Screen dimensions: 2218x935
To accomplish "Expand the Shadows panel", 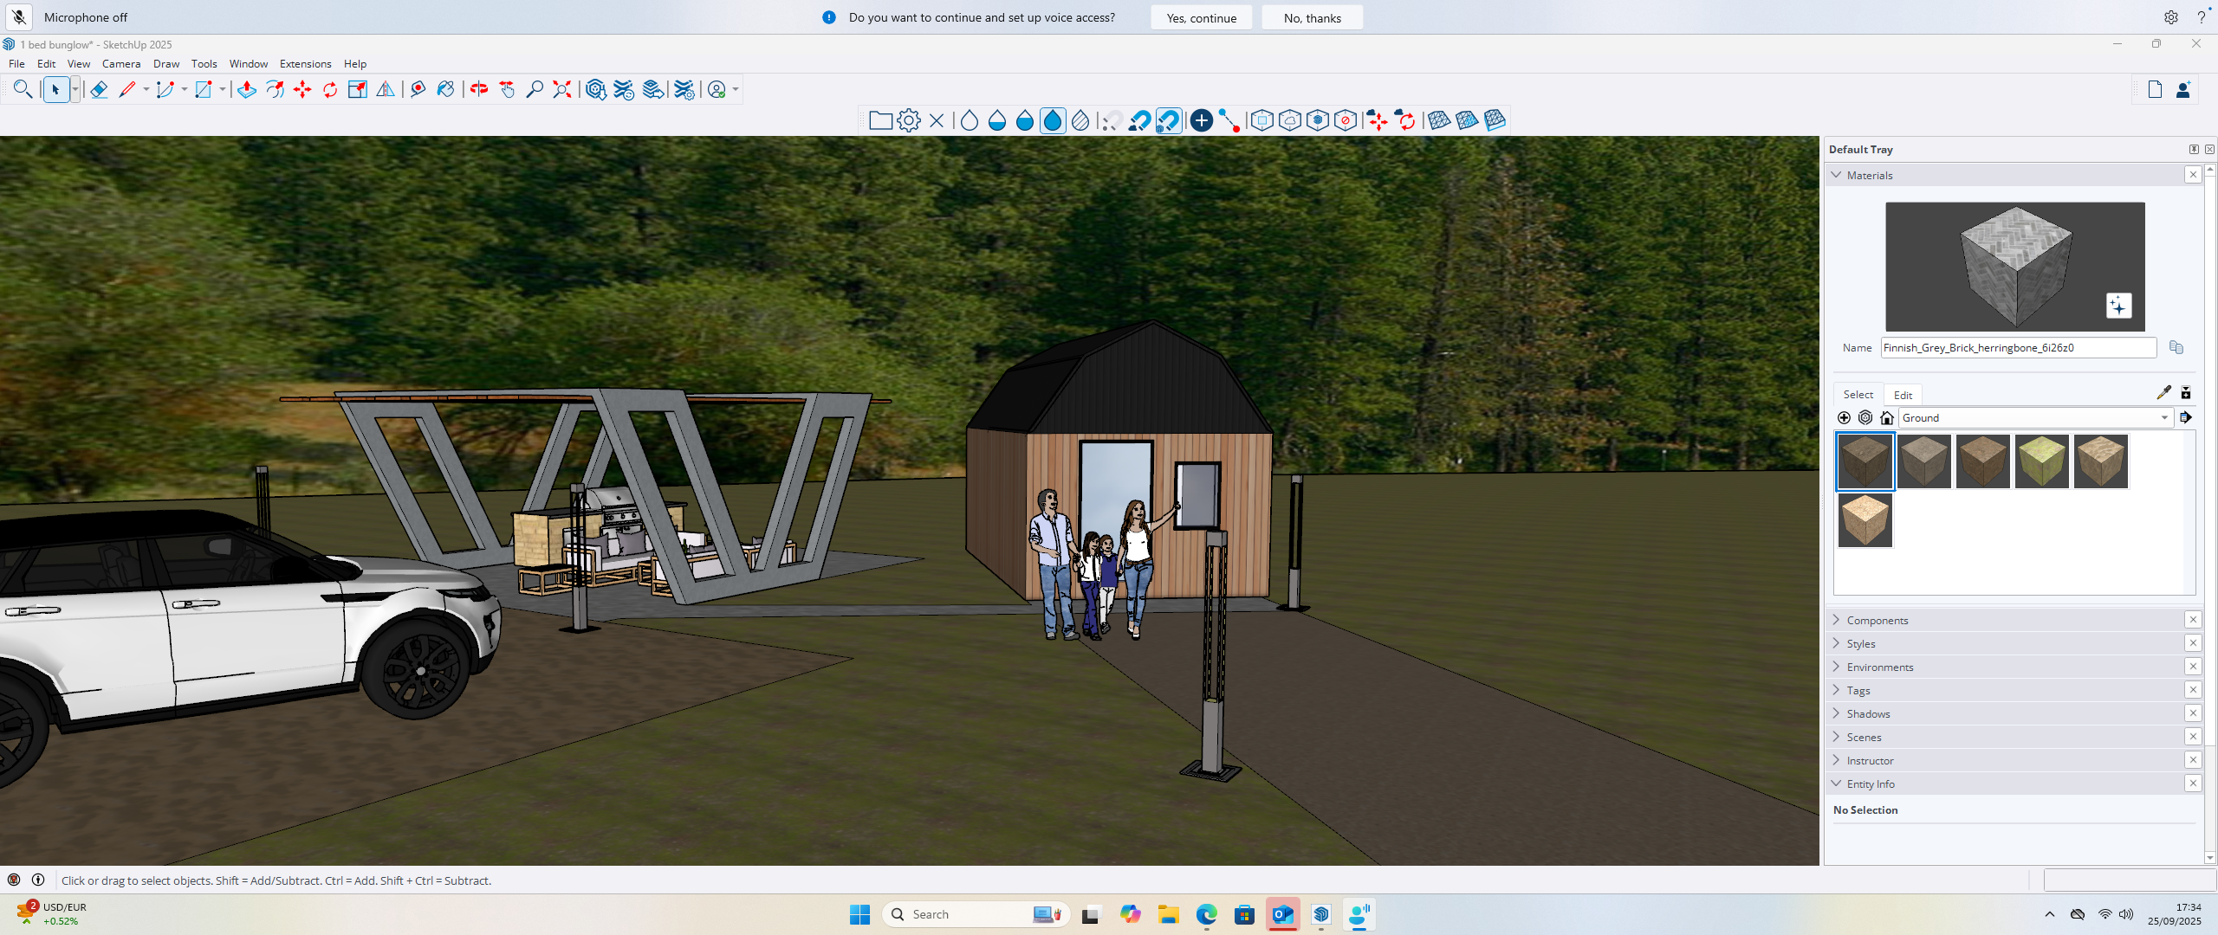I will coord(1868,713).
